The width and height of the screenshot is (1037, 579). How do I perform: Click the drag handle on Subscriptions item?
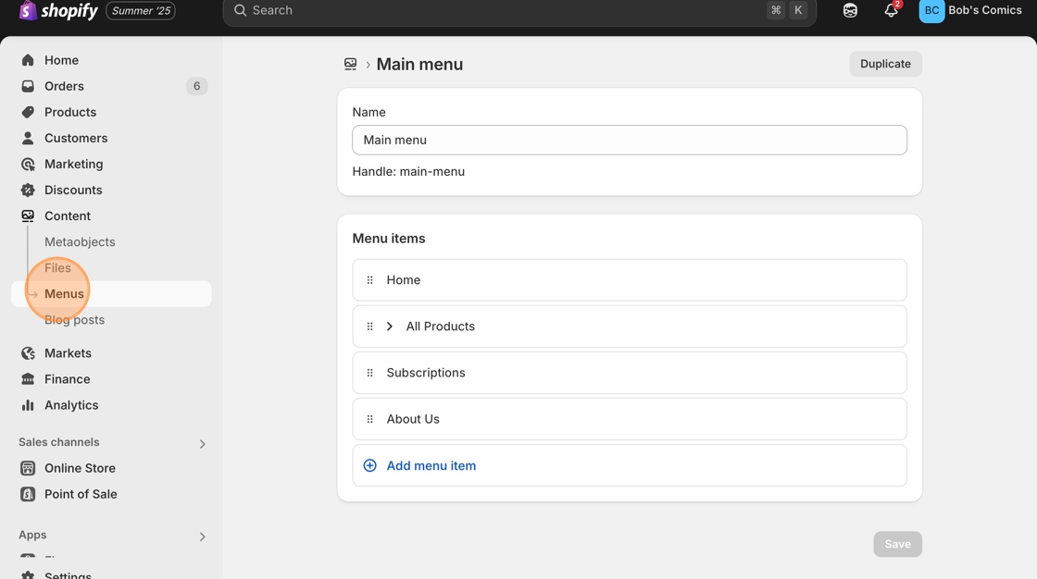[370, 373]
